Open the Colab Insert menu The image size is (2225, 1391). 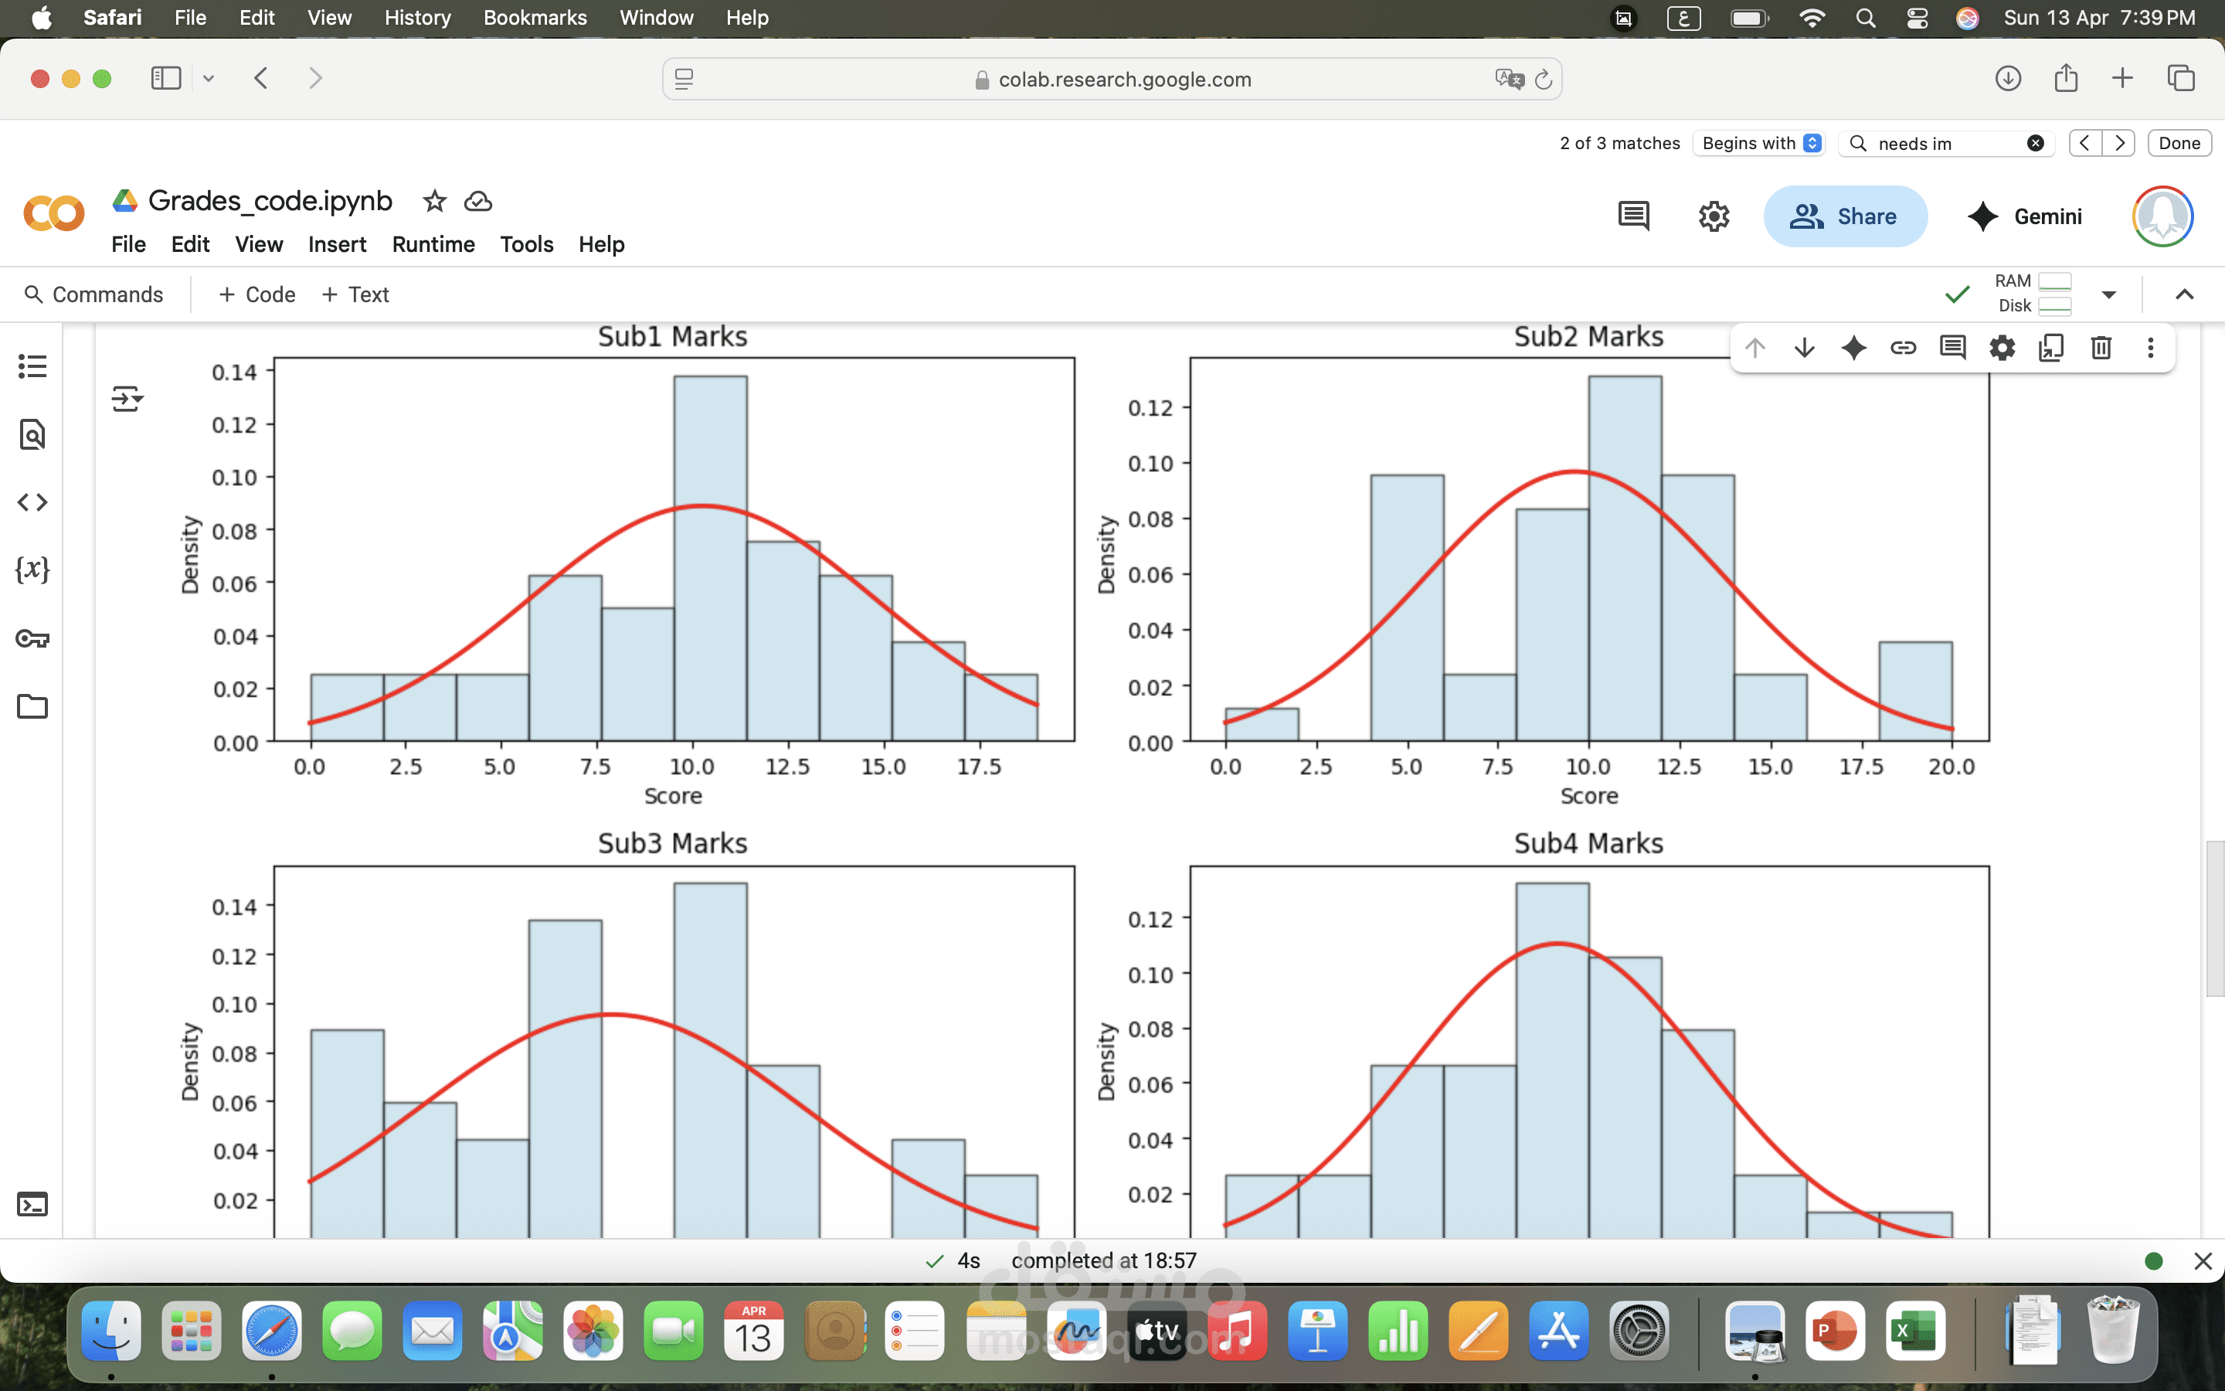(337, 243)
